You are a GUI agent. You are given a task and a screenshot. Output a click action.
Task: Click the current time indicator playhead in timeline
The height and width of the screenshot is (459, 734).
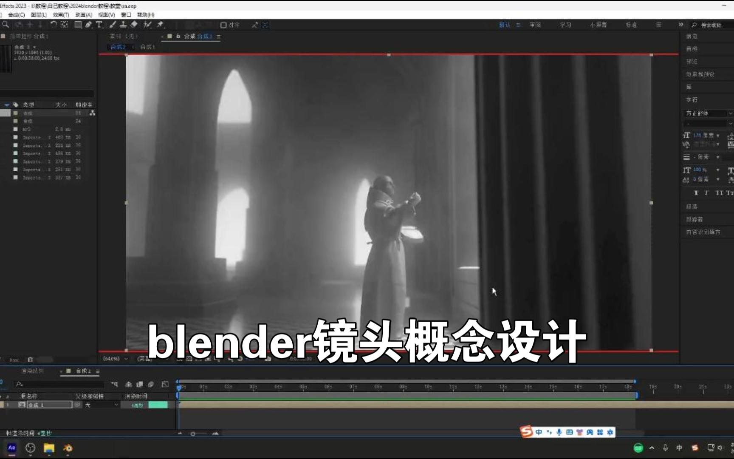click(179, 387)
